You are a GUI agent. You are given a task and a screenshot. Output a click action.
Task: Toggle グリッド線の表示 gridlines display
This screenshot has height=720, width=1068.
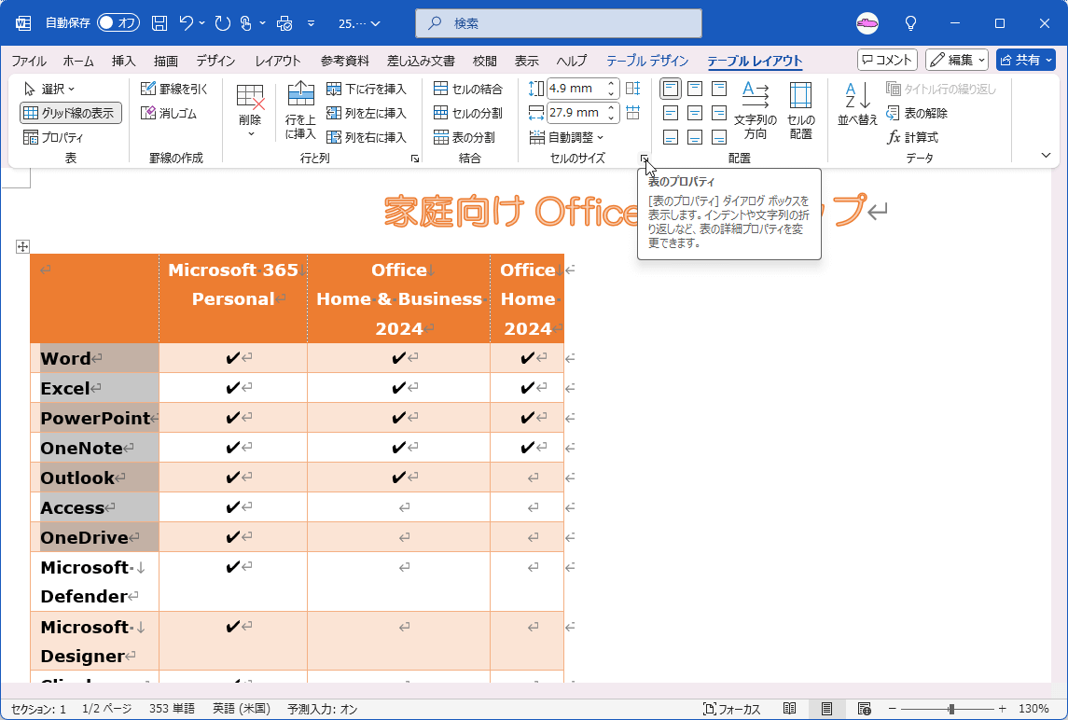coord(71,113)
